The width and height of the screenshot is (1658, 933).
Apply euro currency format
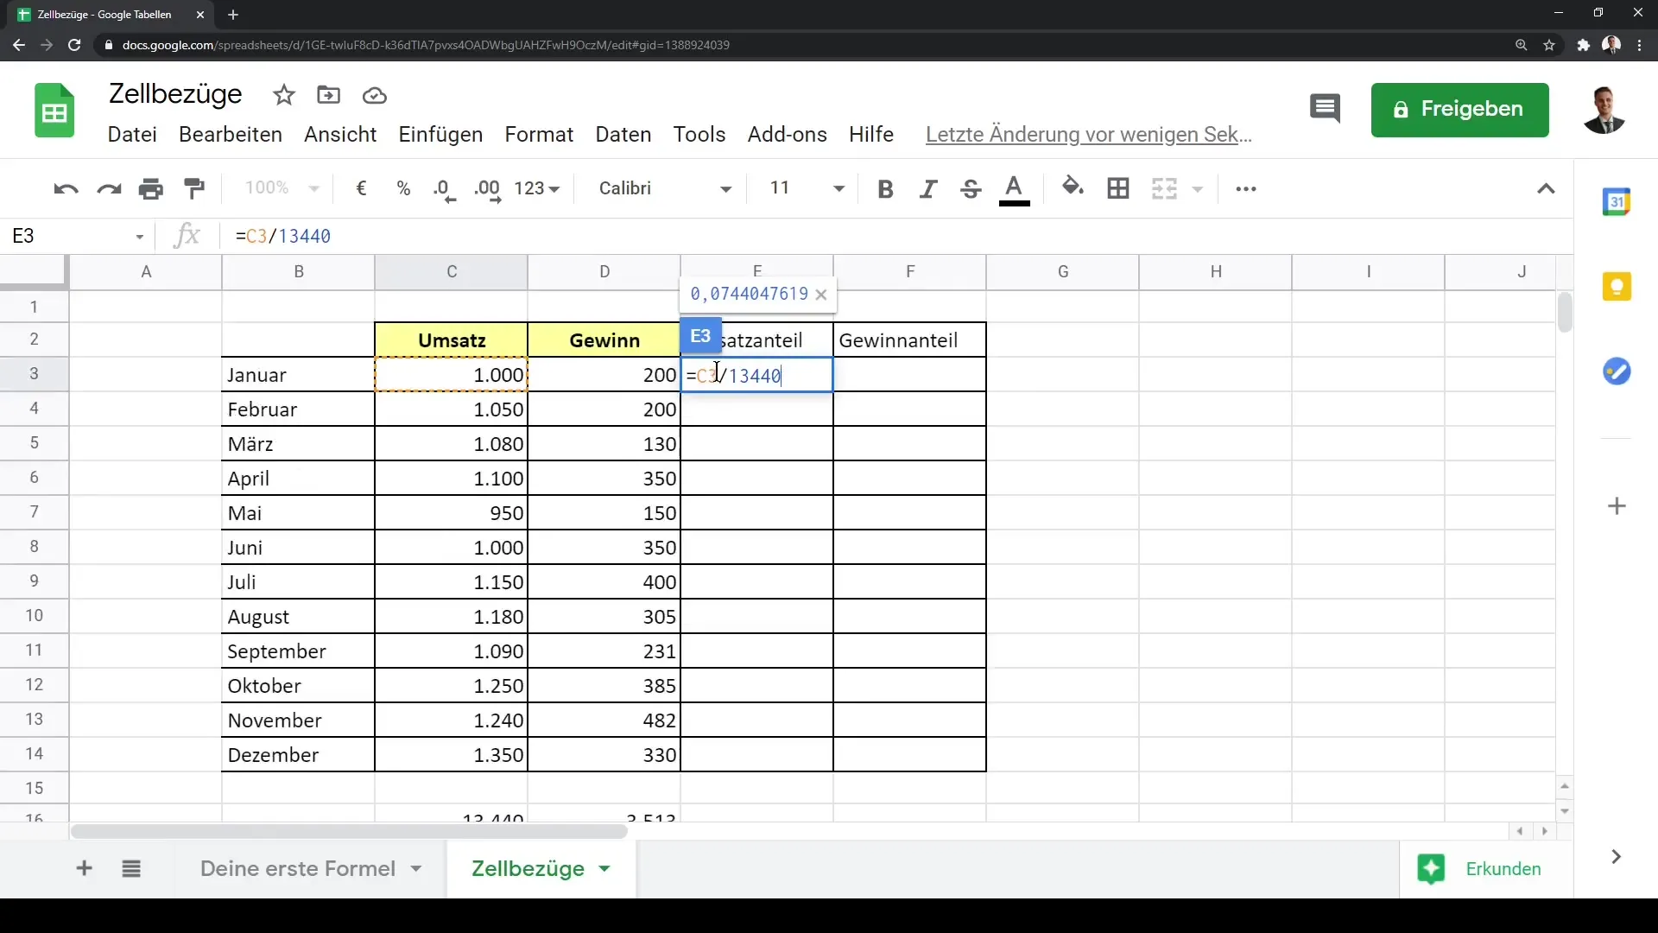click(361, 188)
